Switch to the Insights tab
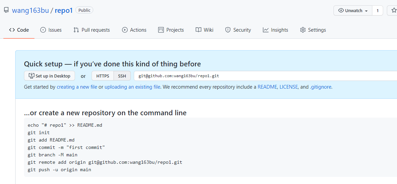The height and width of the screenshot is (184, 397). 275,30
